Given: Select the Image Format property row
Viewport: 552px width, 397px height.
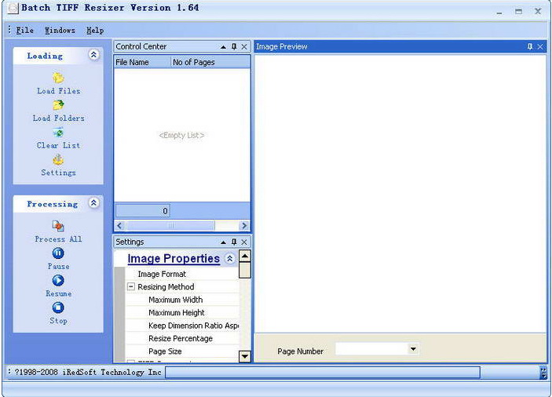Looking at the screenshot, I should 182,274.
